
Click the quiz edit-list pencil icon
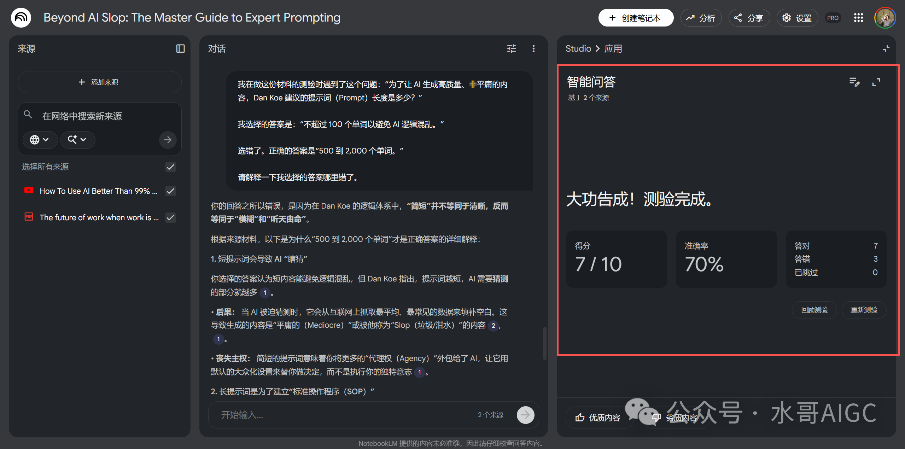coord(854,82)
